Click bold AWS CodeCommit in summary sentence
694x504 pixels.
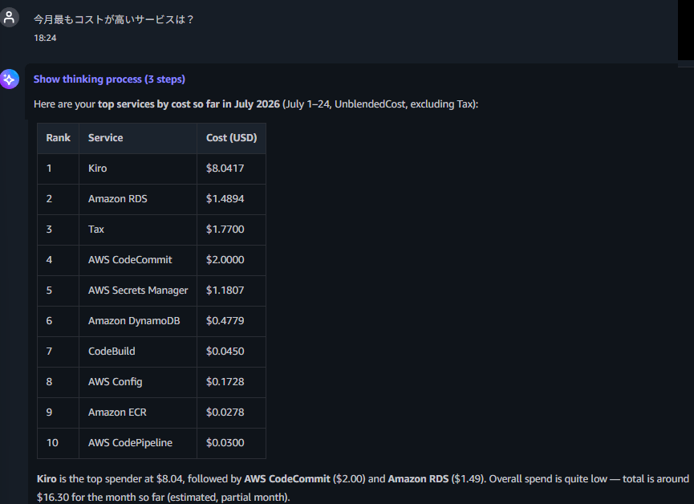[287, 479]
